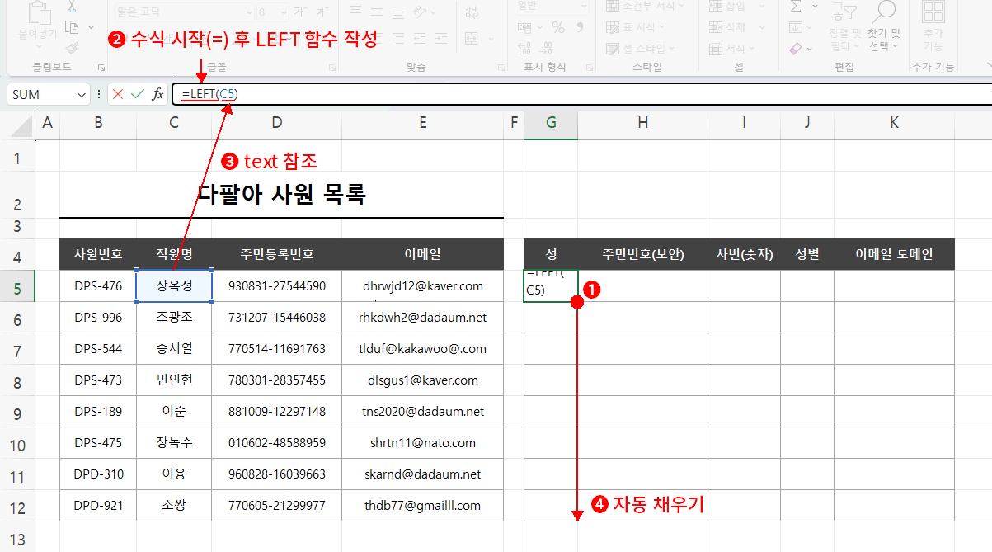
Task: Confirm formula with the green checkmark
Action: click(x=137, y=94)
